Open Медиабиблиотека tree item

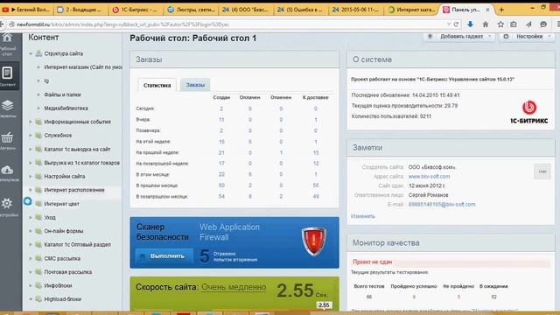pyautogui.click(x=66, y=108)
